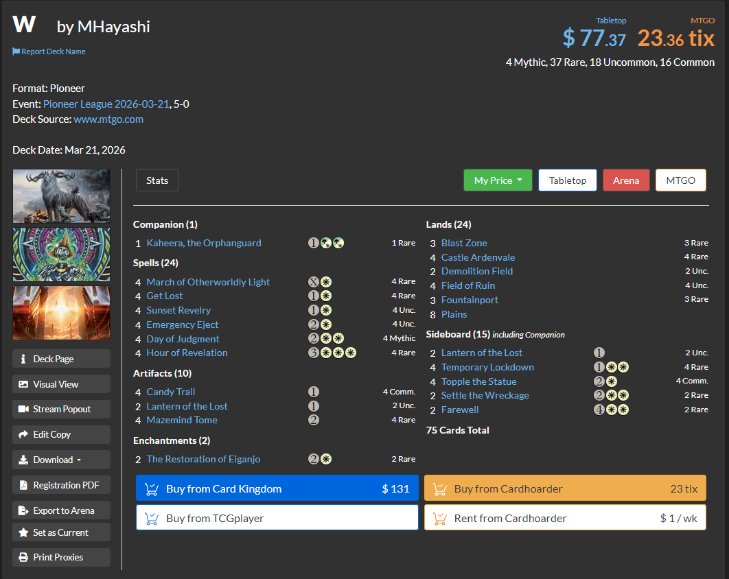Click the Report Deck Name flag icon
The width and height of the screenshot is (729, 579).
click(16, 51)
